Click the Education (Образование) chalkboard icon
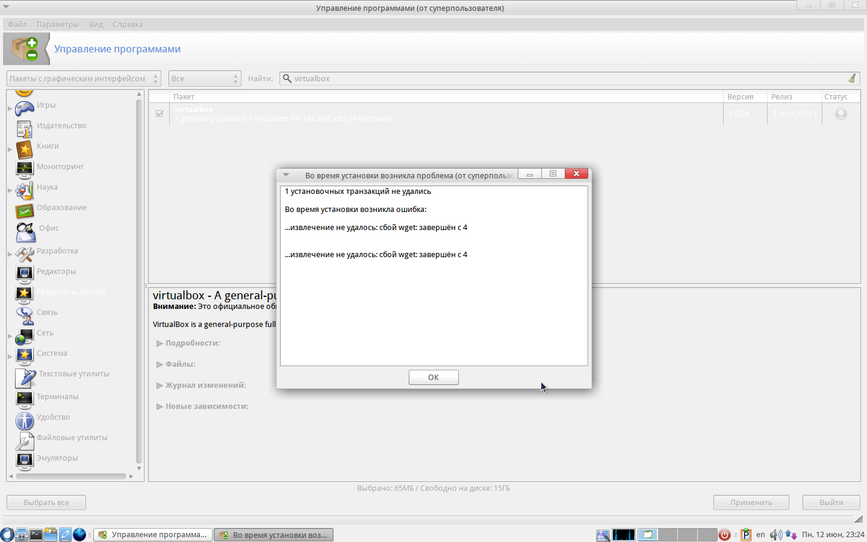The image size is (867, 542). [x=25, y=211]
